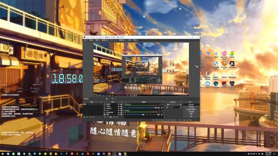
Task: Toggle lock on the display capture source
Action: tap(121, 112)
